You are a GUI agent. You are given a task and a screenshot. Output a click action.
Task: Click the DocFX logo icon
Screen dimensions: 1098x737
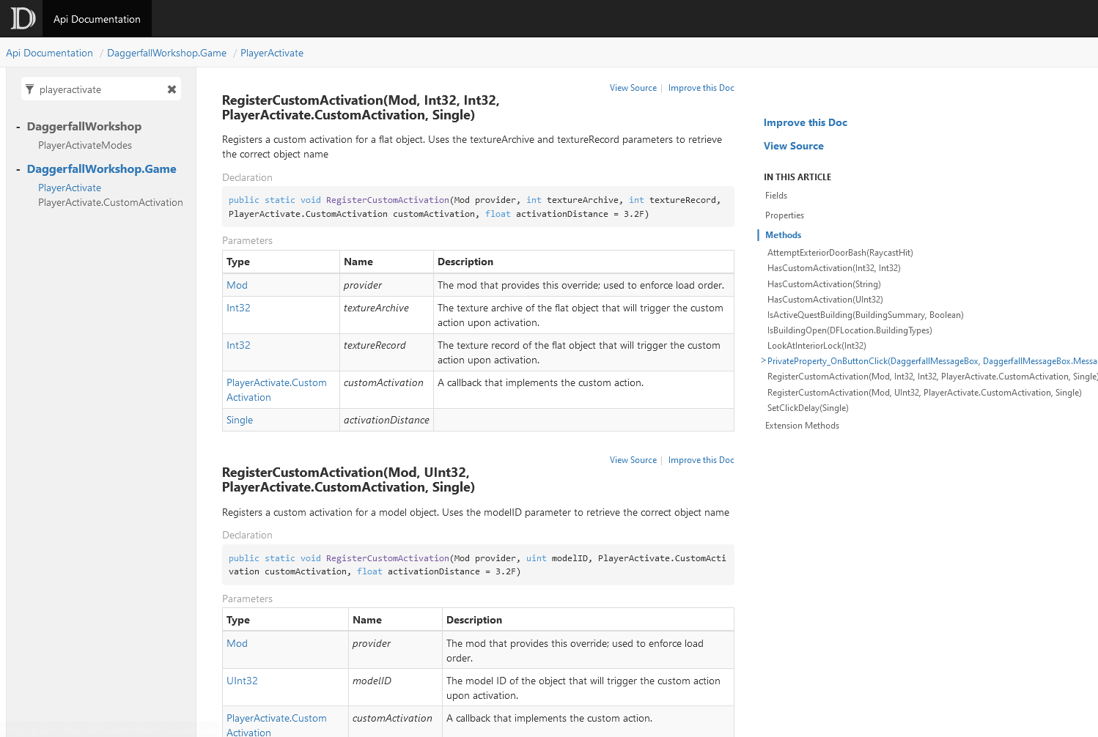22,18
